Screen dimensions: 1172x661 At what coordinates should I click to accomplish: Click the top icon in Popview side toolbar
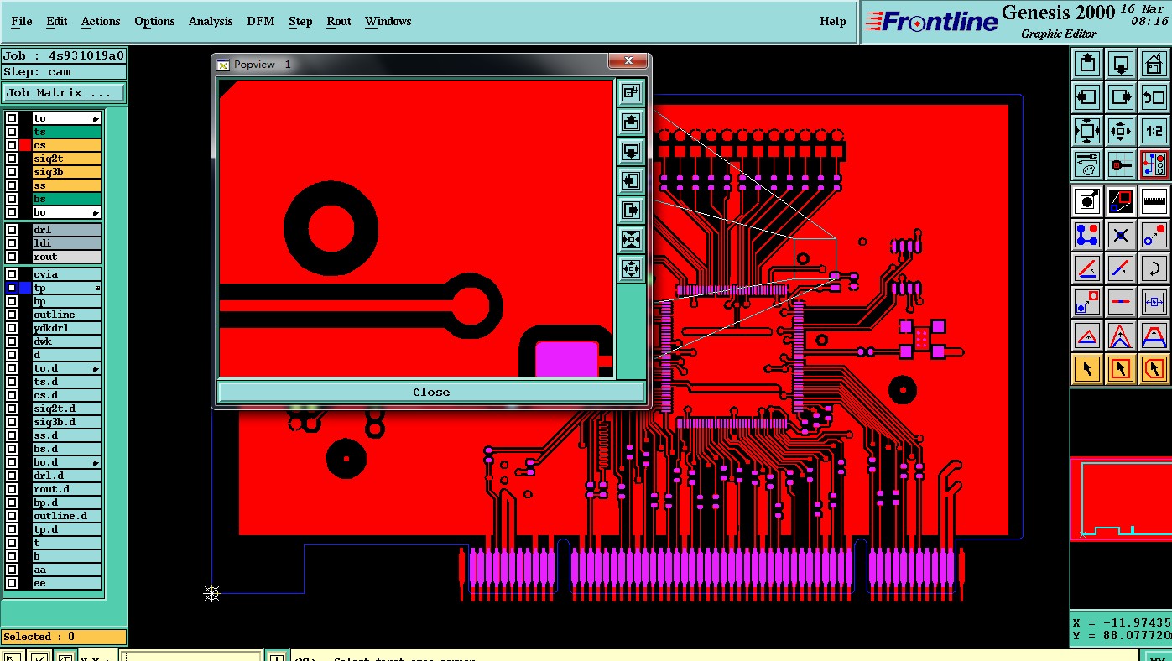pos(631,92)
